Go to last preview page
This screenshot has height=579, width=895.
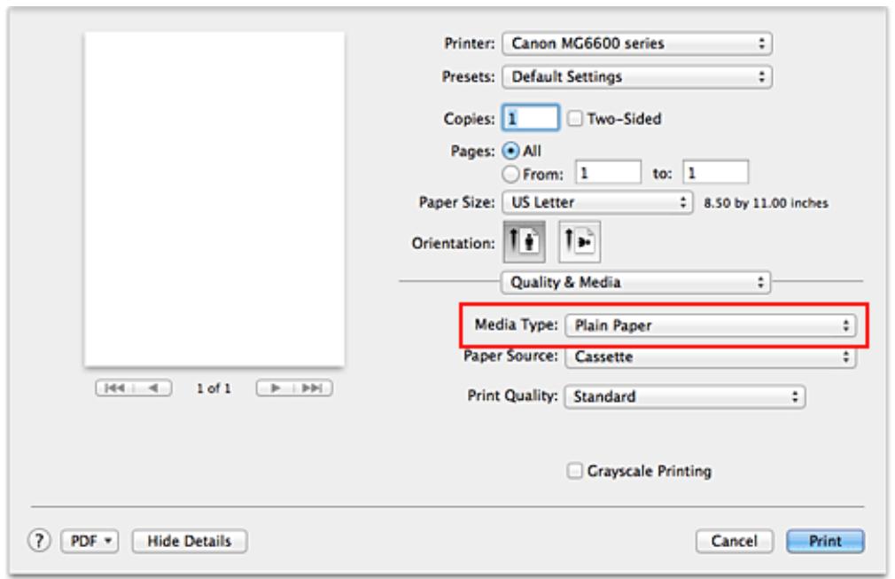[x=313, y=388]
